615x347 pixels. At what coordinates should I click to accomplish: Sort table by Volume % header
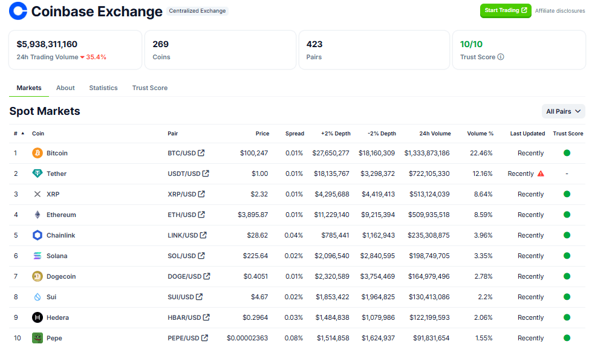480,134
